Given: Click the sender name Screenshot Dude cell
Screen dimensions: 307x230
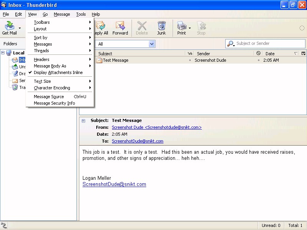Looking at the screenshot, I should point(210,60).
